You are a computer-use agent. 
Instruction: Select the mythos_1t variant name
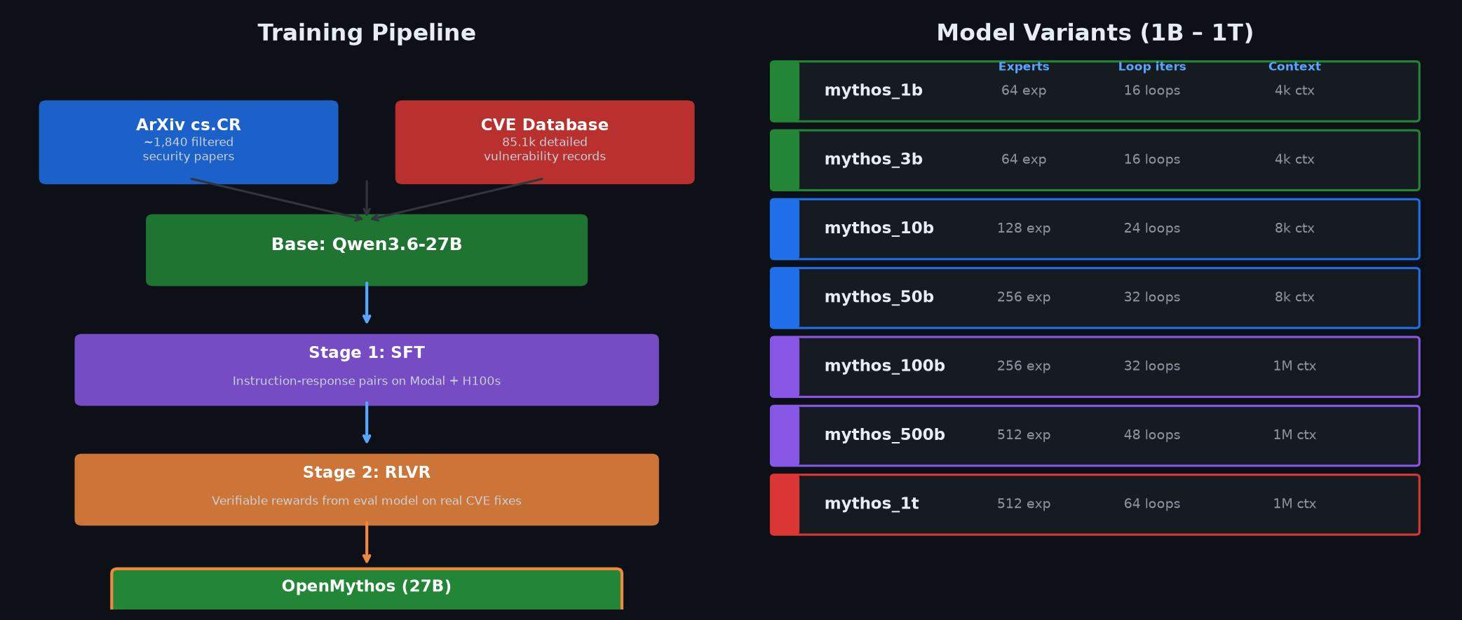click(x=872, y=504)
